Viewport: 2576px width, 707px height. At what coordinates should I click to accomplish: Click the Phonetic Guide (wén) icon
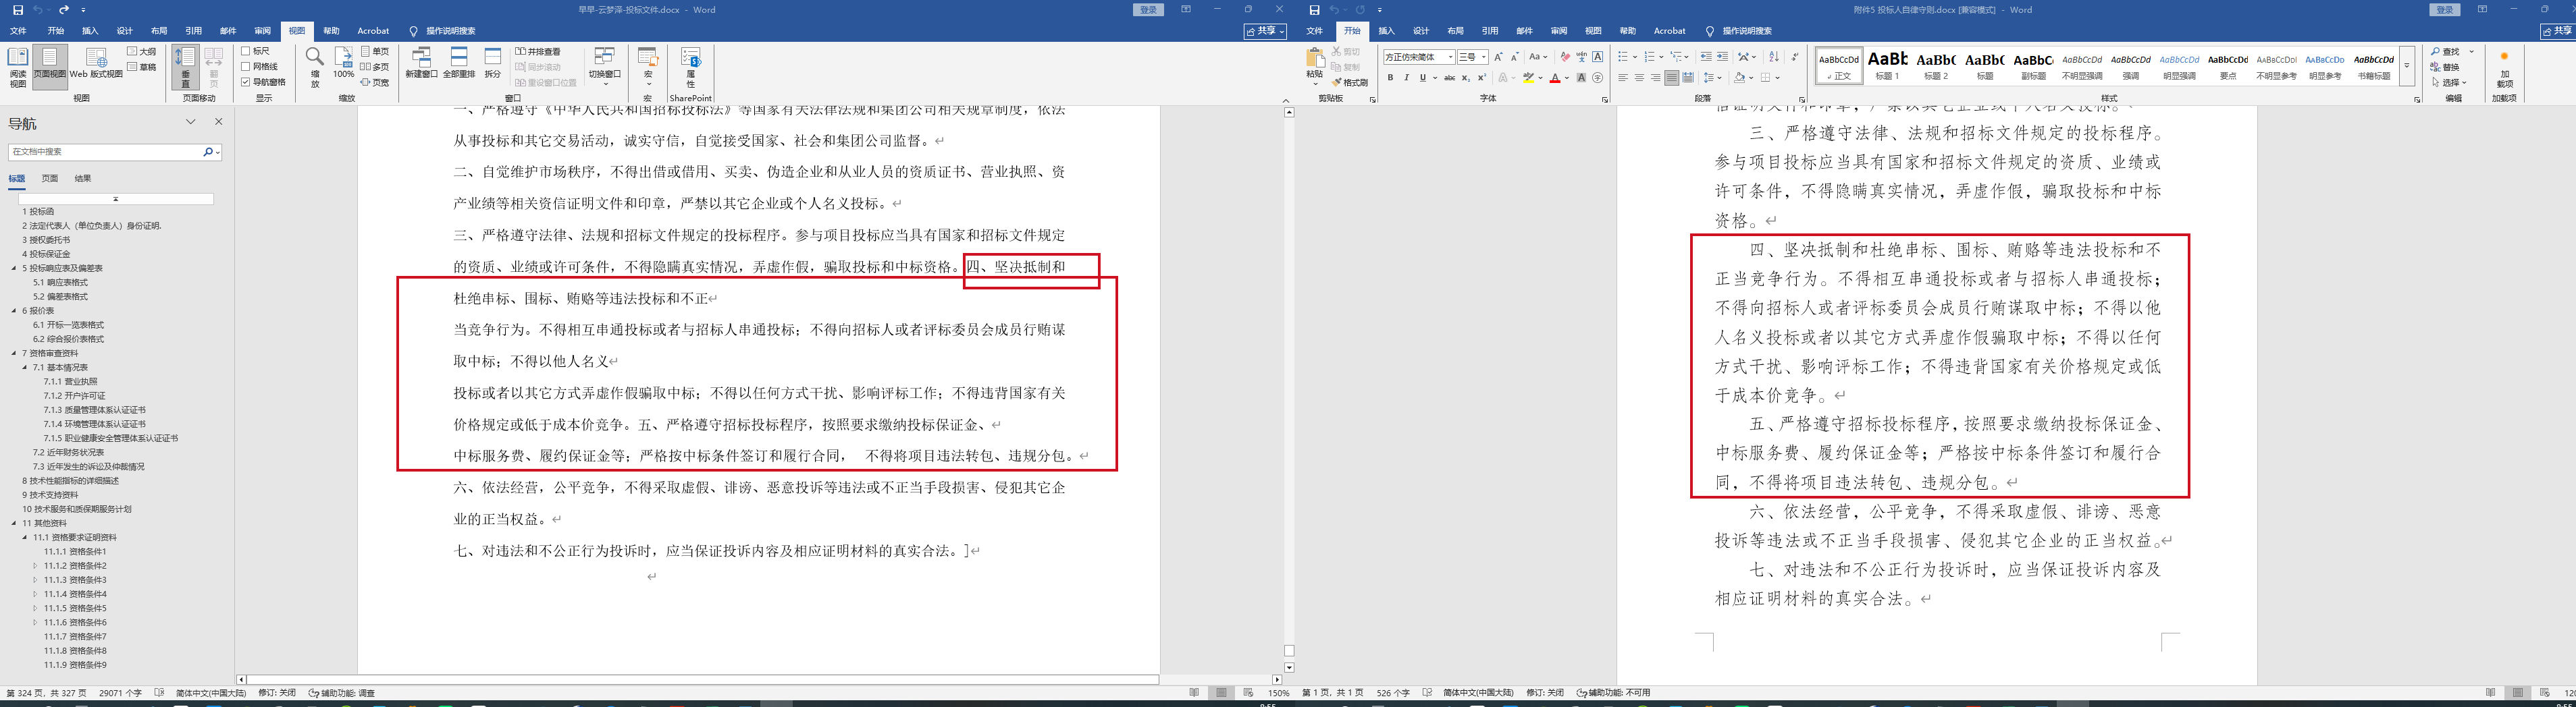coord(1581,57)
